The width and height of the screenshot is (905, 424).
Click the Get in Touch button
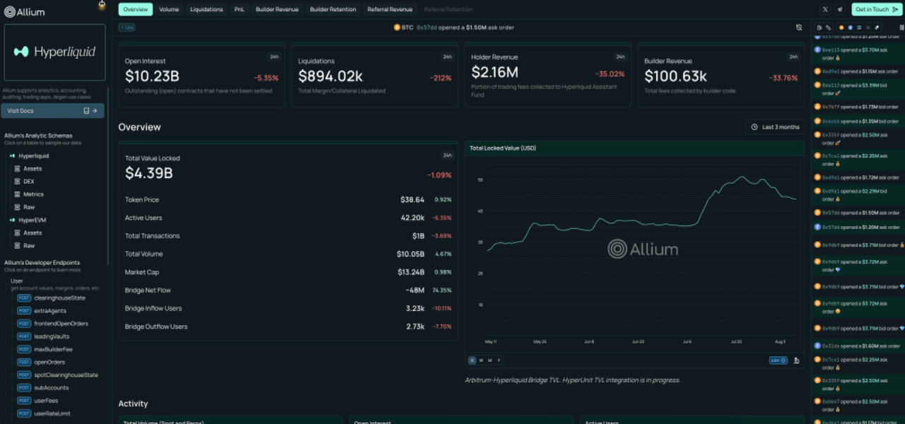coord(877,9)
